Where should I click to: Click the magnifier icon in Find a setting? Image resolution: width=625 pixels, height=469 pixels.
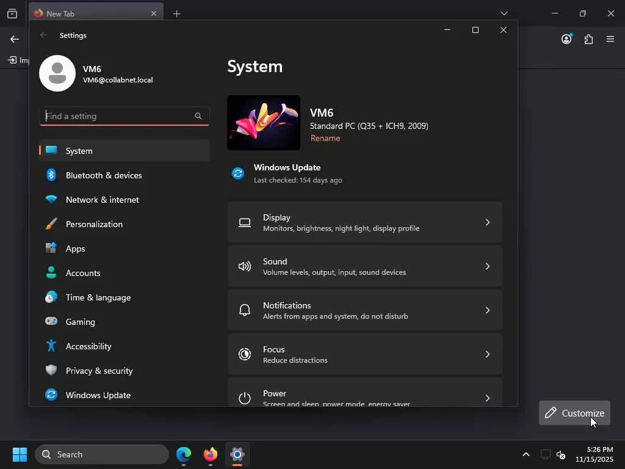point(198,116)
